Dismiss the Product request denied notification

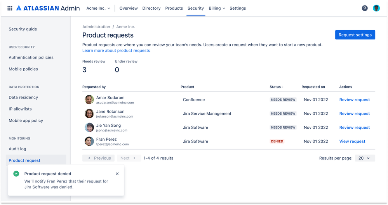click(x=117, y=174)
